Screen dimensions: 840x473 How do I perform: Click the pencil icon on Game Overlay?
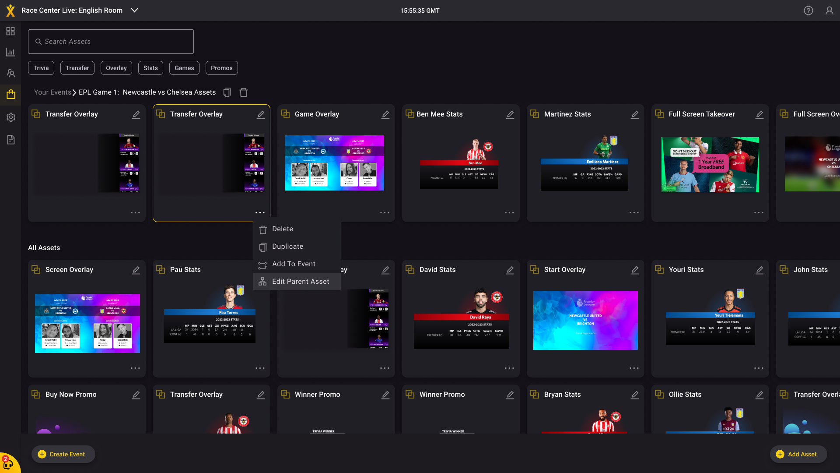[385, 114]
